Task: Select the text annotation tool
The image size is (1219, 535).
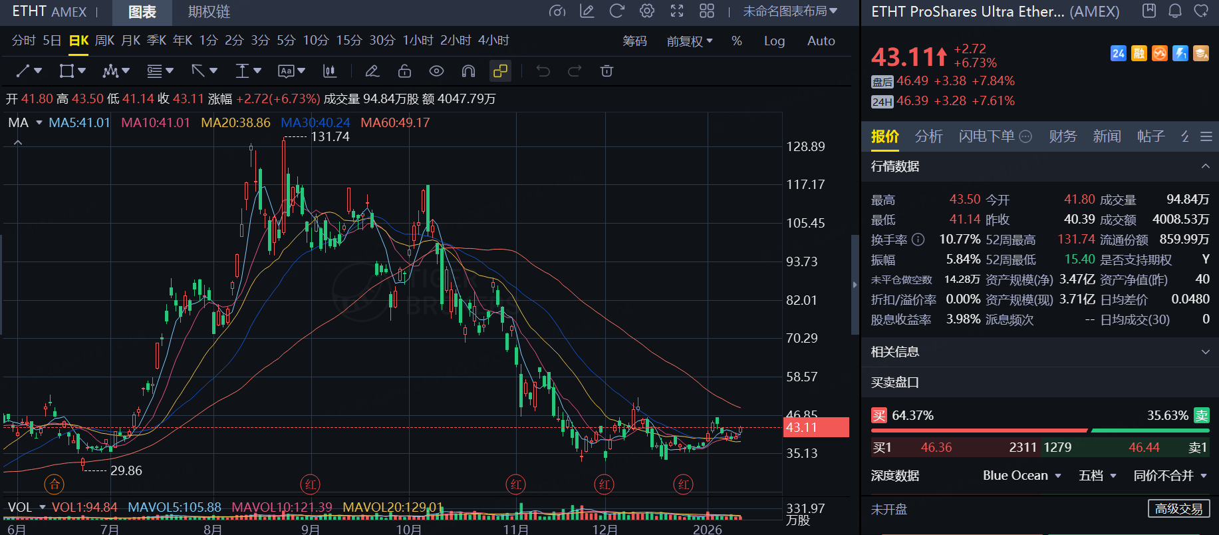Action: (x=287, y=71)
